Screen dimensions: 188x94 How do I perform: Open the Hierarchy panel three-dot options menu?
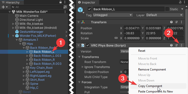click(65, 2)
